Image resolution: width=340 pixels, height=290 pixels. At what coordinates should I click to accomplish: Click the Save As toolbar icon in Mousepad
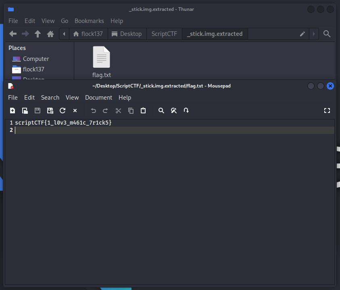click(x=50, y=111)
